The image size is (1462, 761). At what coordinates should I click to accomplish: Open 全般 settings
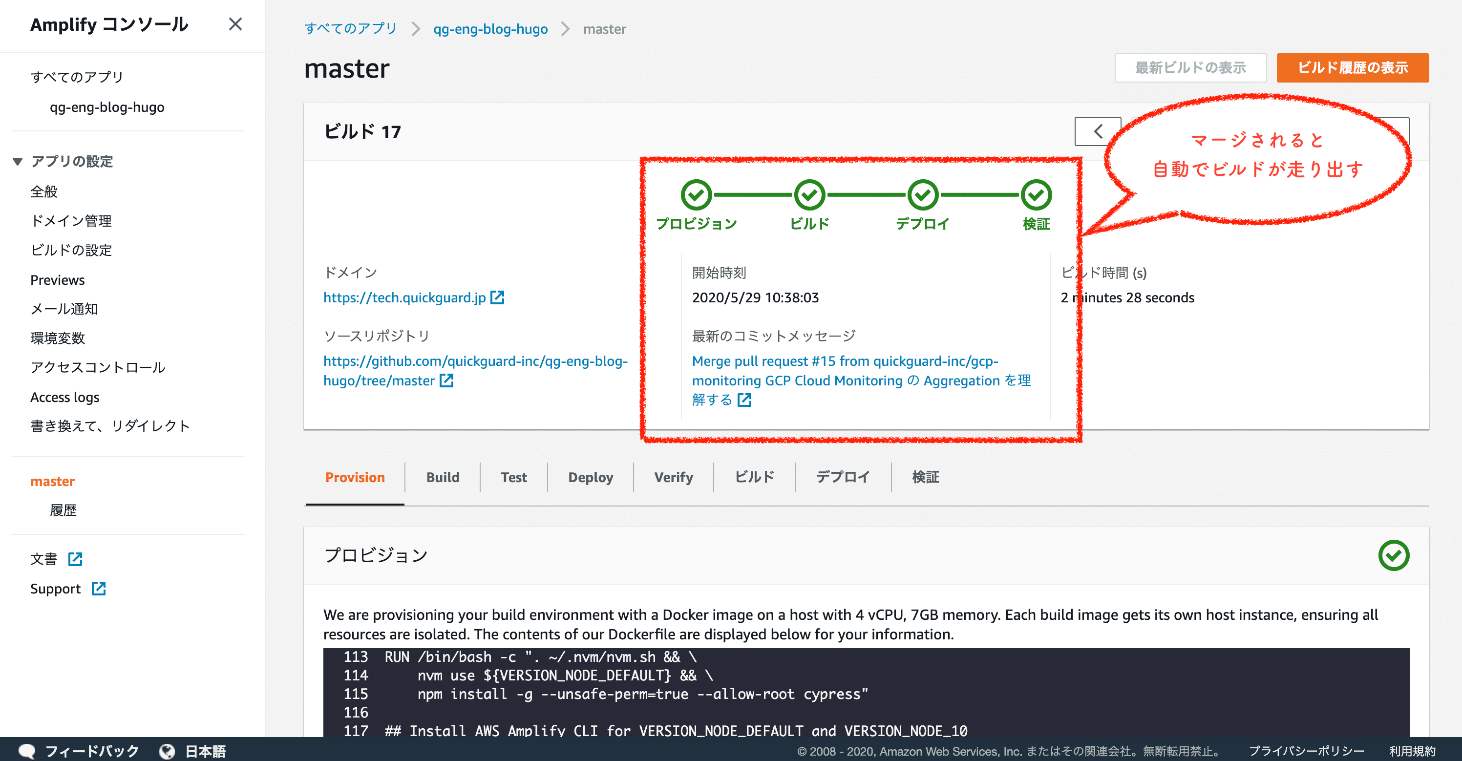(x=43, y=192)
